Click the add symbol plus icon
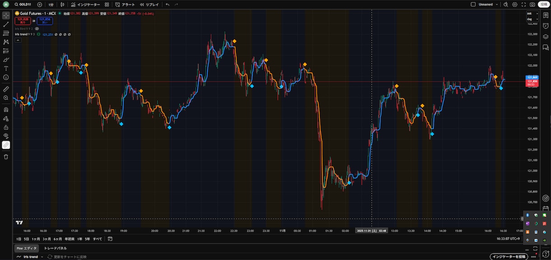551x260 pixels. pyautogui.click(x=39, y=5)
